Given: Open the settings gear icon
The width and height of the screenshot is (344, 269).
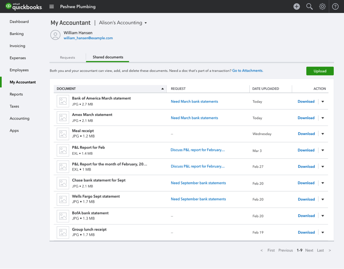Looking at the screenshot, I should tap(322, 6).
